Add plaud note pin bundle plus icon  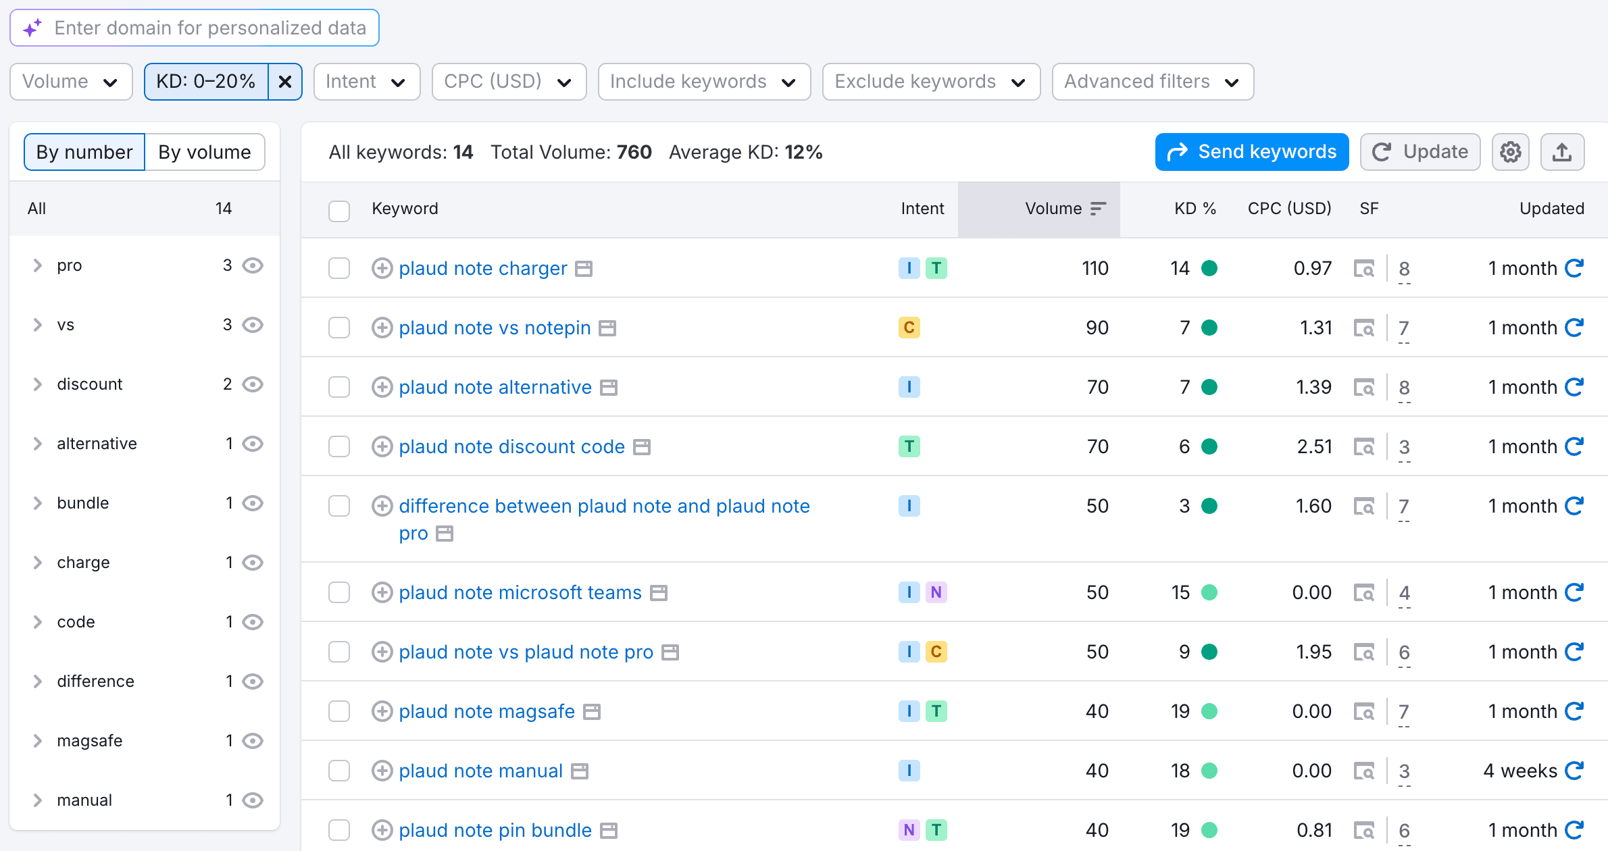point(382,830)
